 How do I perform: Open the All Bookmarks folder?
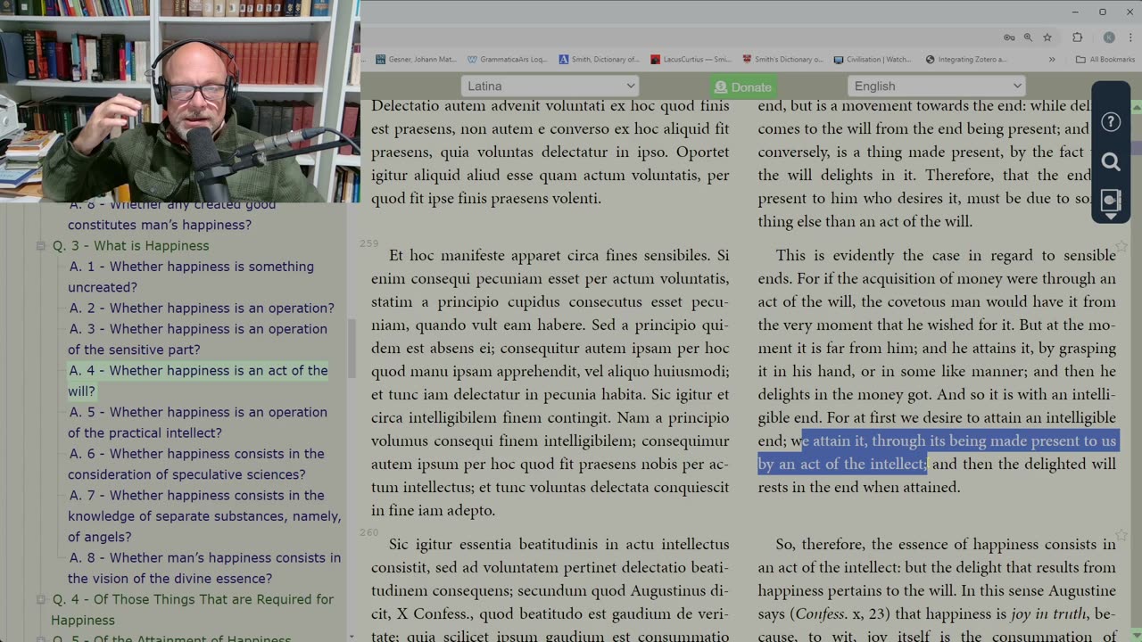click(1105, 60)
